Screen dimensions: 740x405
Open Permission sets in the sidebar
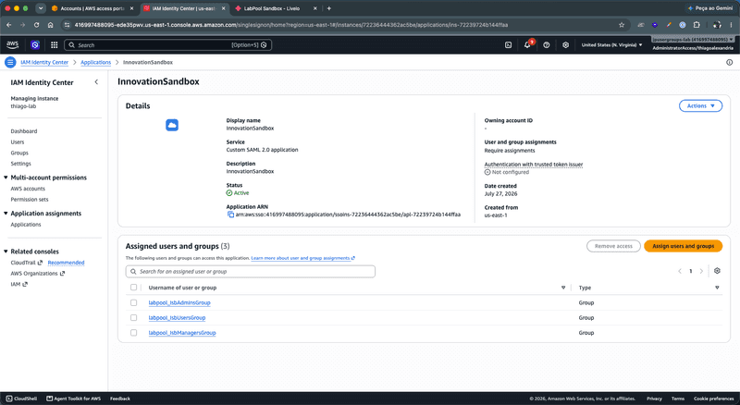tap(30, 200)
